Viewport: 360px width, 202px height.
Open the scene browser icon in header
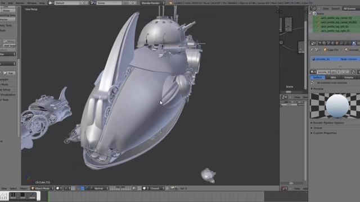click(93, 3)
